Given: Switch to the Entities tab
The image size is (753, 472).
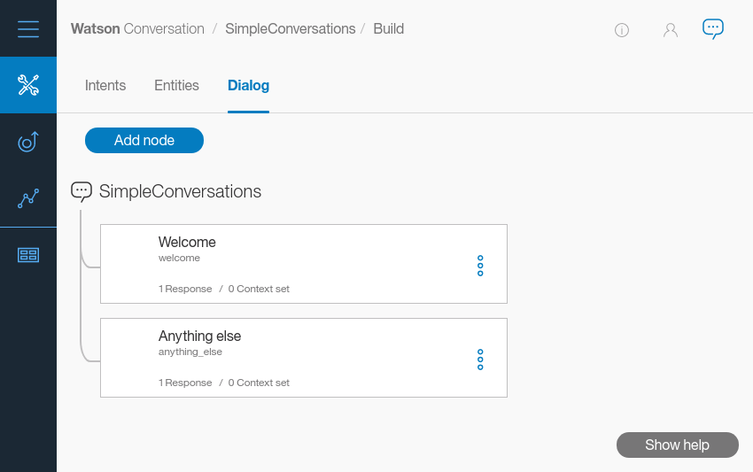Looking at the screenshot, I should coord(176,86).
